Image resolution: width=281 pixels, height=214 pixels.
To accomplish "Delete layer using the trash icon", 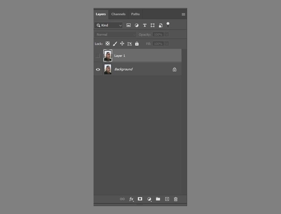I will click(x=176, y=199).
